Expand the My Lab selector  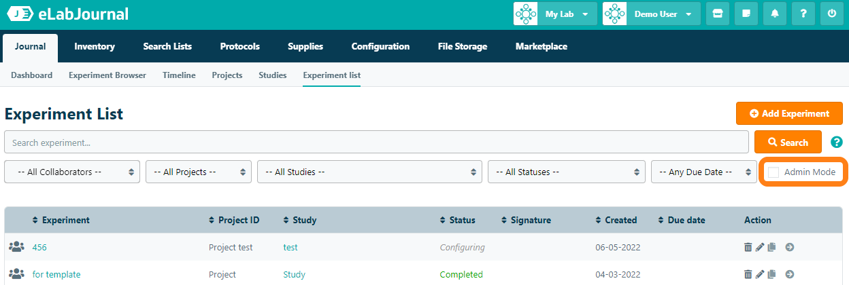[555, 14]
